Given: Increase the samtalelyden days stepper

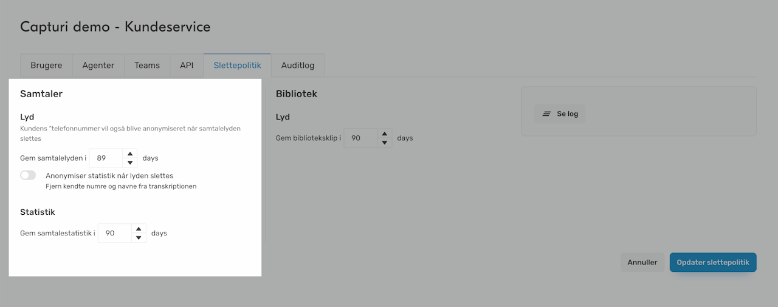Looking at the screenshot, I should (130, 153).
